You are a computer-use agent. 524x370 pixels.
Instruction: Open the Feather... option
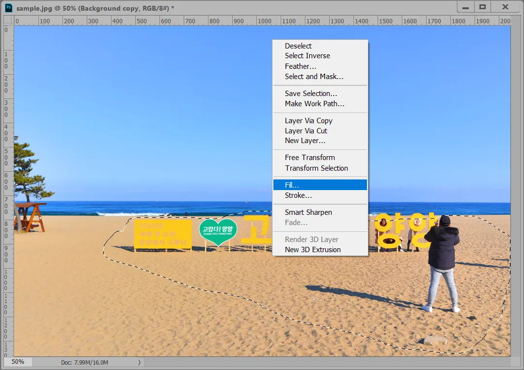pos(320,66)
